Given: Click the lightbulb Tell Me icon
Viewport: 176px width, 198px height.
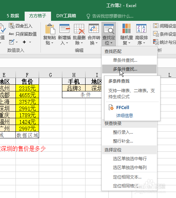Looking at the screenshot, I should tap(88, 16).
